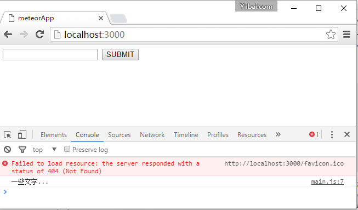Open the favicon.ico error link
Image resolution: width=358 pixels, height=210 pixels.
(x=284, y=163)
